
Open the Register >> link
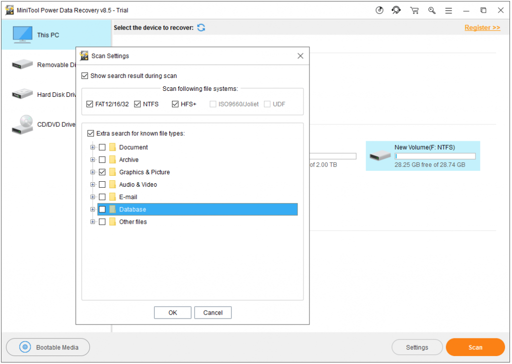pyautogui.click(x=482, y=28)
